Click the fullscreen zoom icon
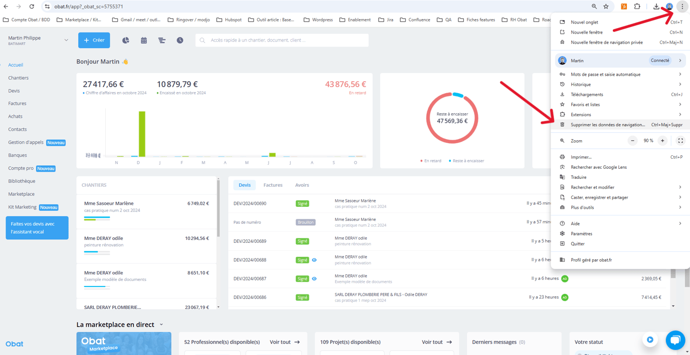 [x=680, y=141]
